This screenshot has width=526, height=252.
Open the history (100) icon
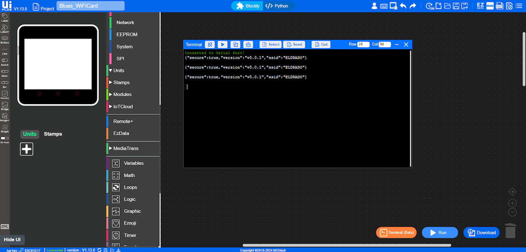[x=430, y=6]
